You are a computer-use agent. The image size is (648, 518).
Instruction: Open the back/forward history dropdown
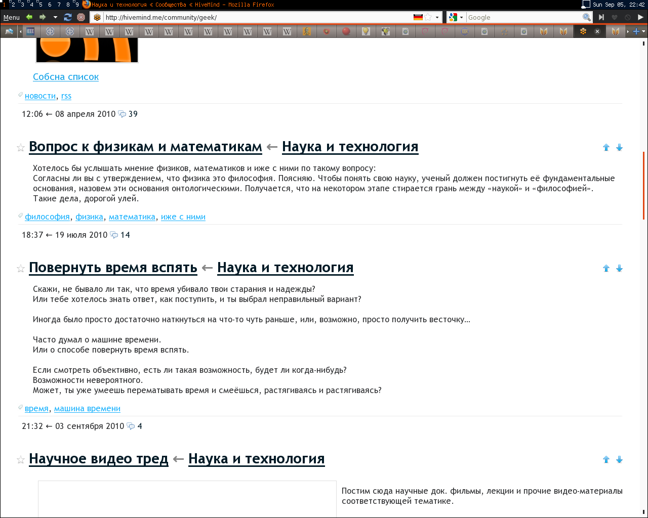(55, 17)
